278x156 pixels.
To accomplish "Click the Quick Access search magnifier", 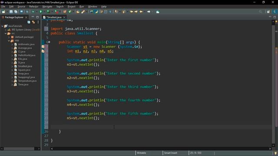I will (261, 12).
